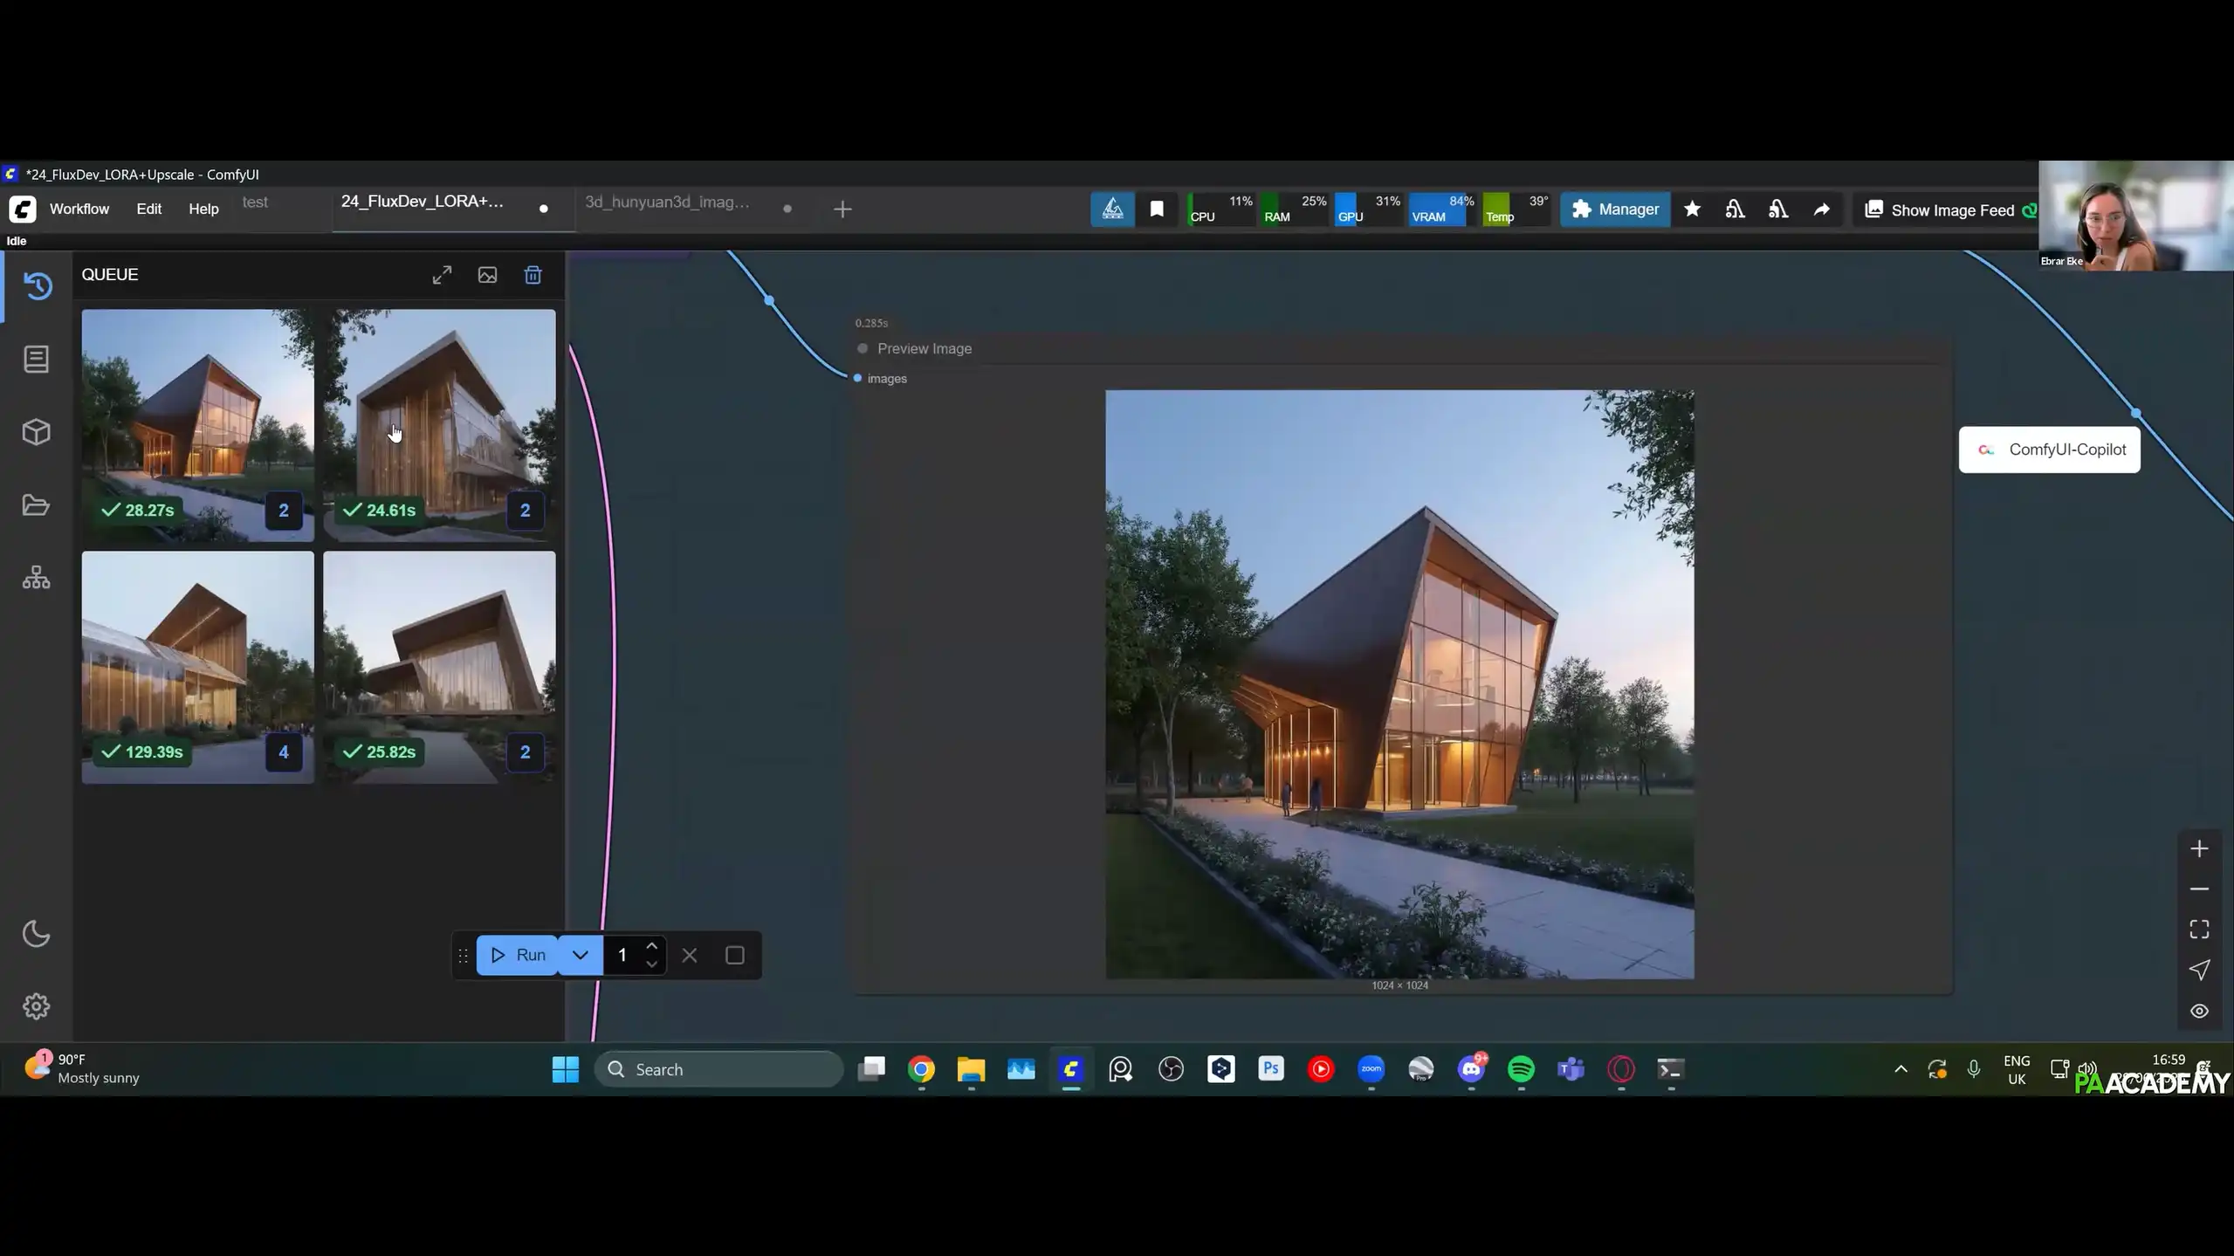Click the star favorite toolbar icon
This screenshot has width=2234, height=1256.
[x=1692, y=209]
